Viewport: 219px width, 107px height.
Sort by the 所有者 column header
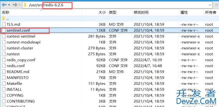tap(211, 12)
